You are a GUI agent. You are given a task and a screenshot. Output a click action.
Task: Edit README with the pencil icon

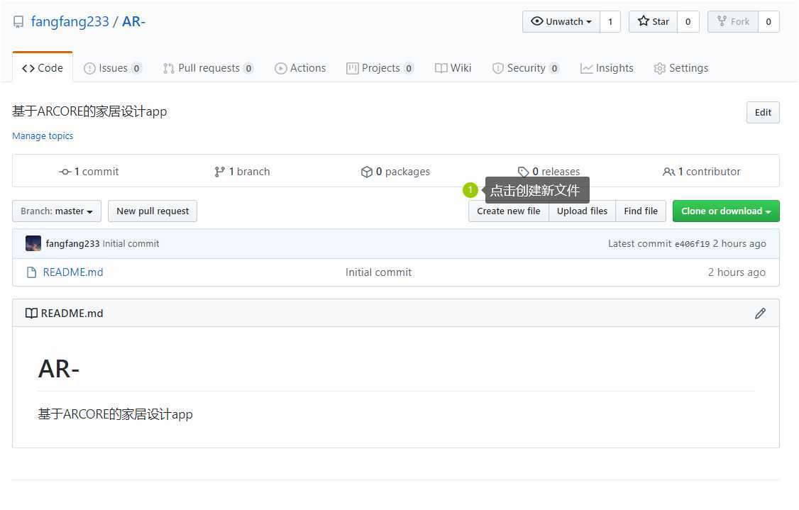(760, 314)
